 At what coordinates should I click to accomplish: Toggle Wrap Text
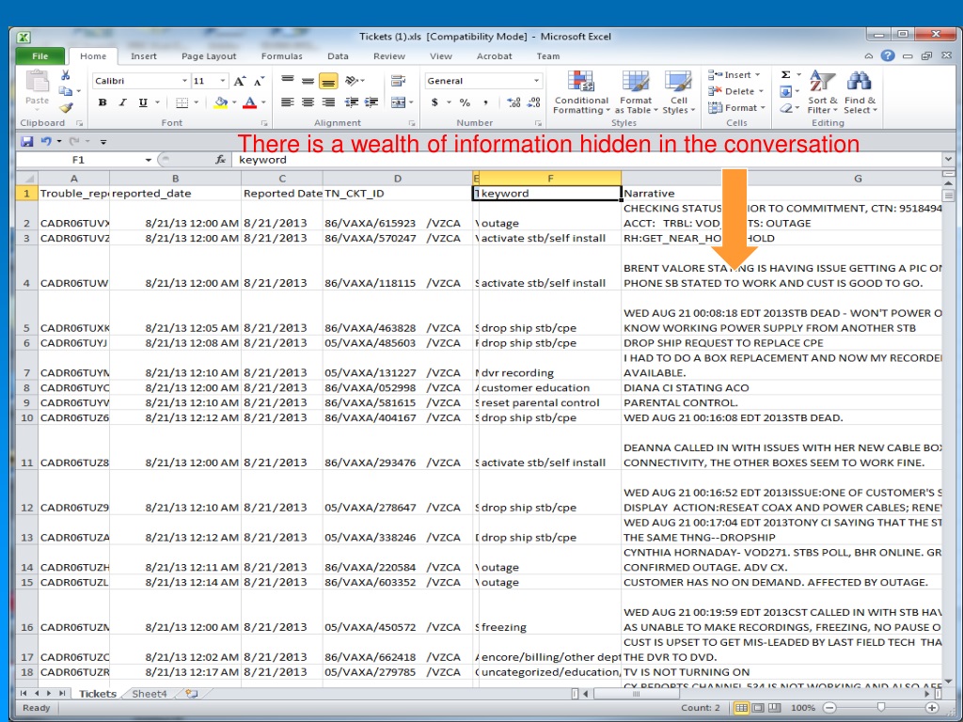coord(398,81)
